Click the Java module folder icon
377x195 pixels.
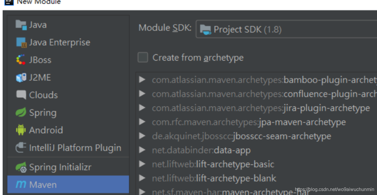click(21, 25)
